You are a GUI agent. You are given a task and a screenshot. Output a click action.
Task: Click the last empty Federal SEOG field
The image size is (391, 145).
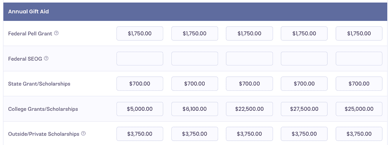click(359, 59)
